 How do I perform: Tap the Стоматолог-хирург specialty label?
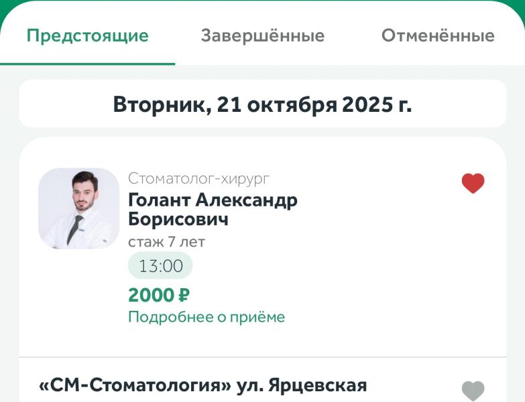point(198,178)
